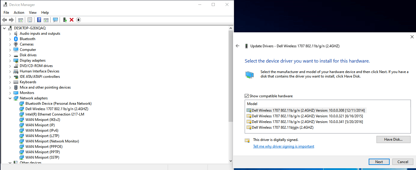
Task: Select driver Version: 10.0.0.341 [5/20/2016]
Action: (305, 122)
